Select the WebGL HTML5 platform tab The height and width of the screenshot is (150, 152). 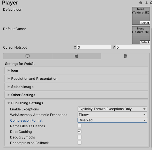pyautogui.click(x=125, y=56)
